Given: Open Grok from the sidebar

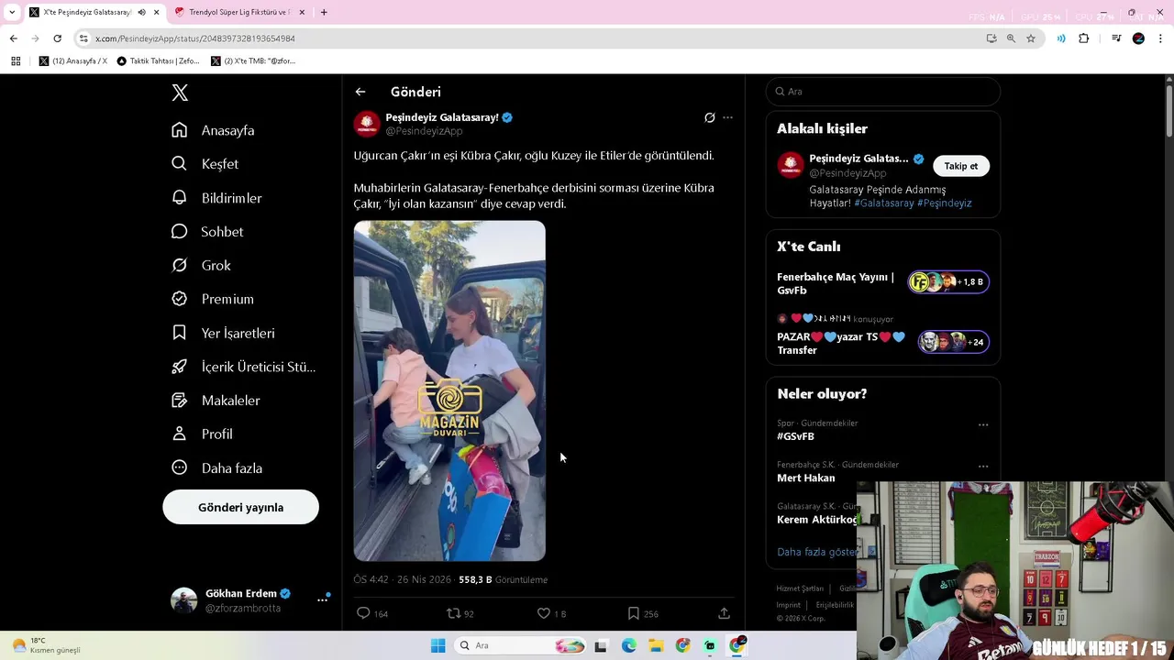Looking at the screenshot, I should click(201, 266).
